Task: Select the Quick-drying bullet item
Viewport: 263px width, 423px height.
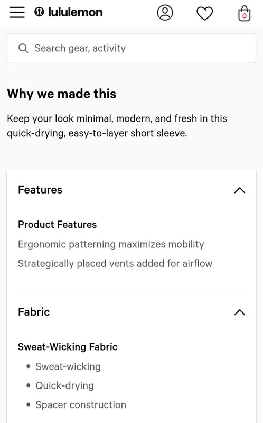Action: [64, 386]
